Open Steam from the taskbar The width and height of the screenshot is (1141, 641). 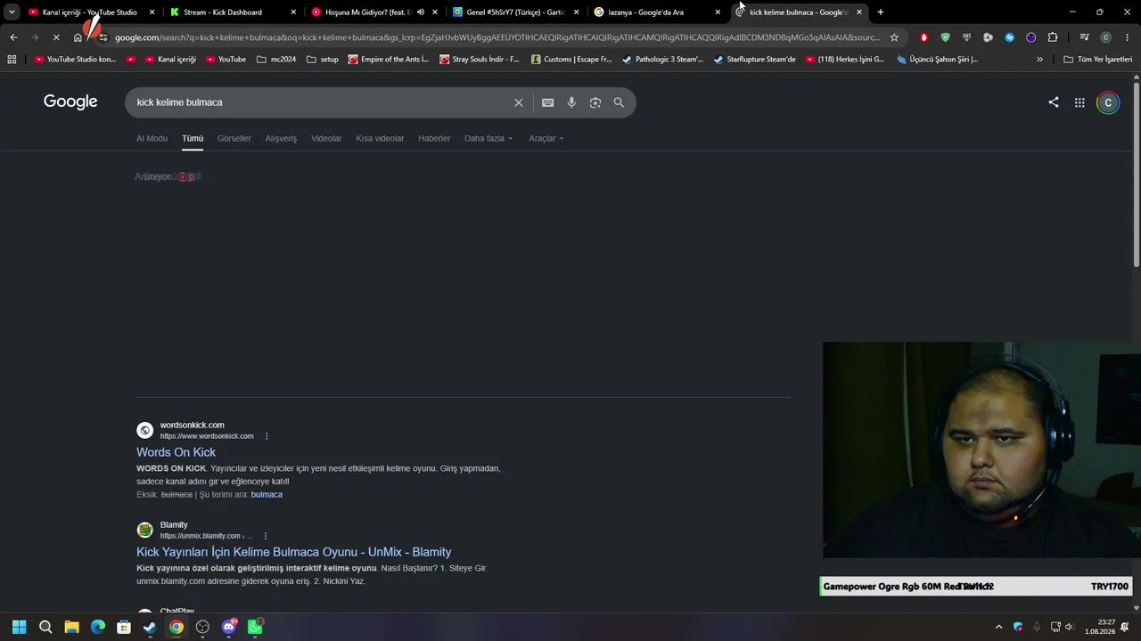coord(150,627)
